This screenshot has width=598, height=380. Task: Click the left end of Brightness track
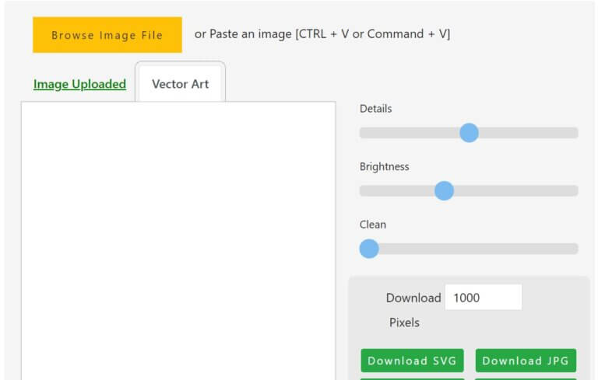(363, 190)
